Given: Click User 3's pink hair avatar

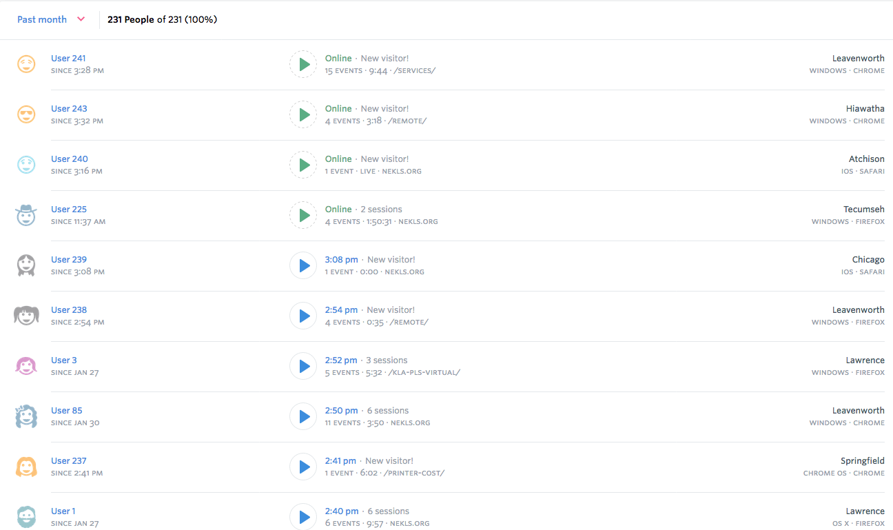Looking at the screenshot, I should pos(26,366).
